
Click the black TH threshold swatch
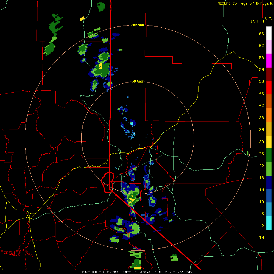pos(269,237)
